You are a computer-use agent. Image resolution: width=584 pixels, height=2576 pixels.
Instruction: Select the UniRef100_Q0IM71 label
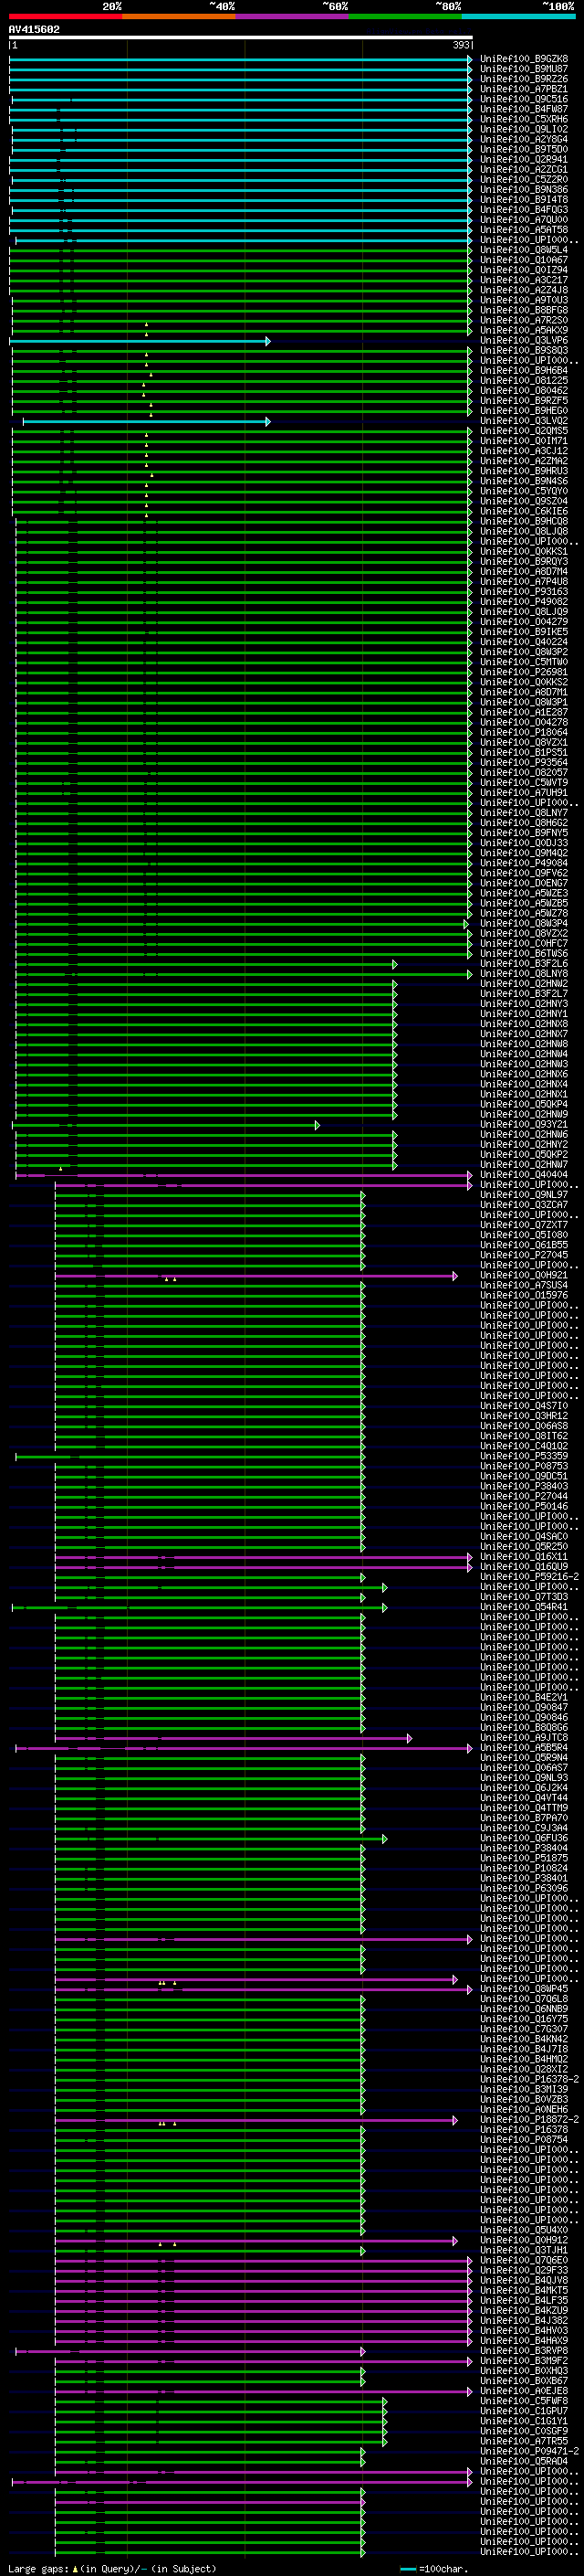coord(524,441)
